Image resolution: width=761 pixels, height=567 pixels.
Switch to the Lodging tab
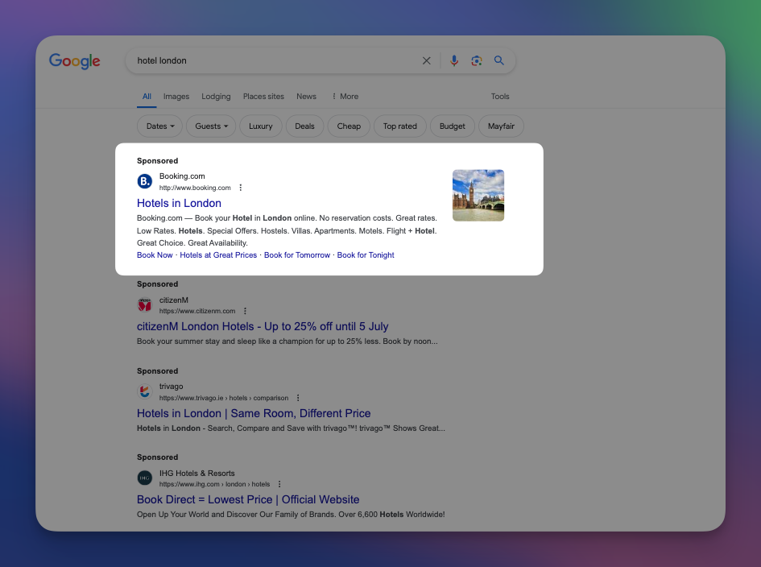click(216, 97)
